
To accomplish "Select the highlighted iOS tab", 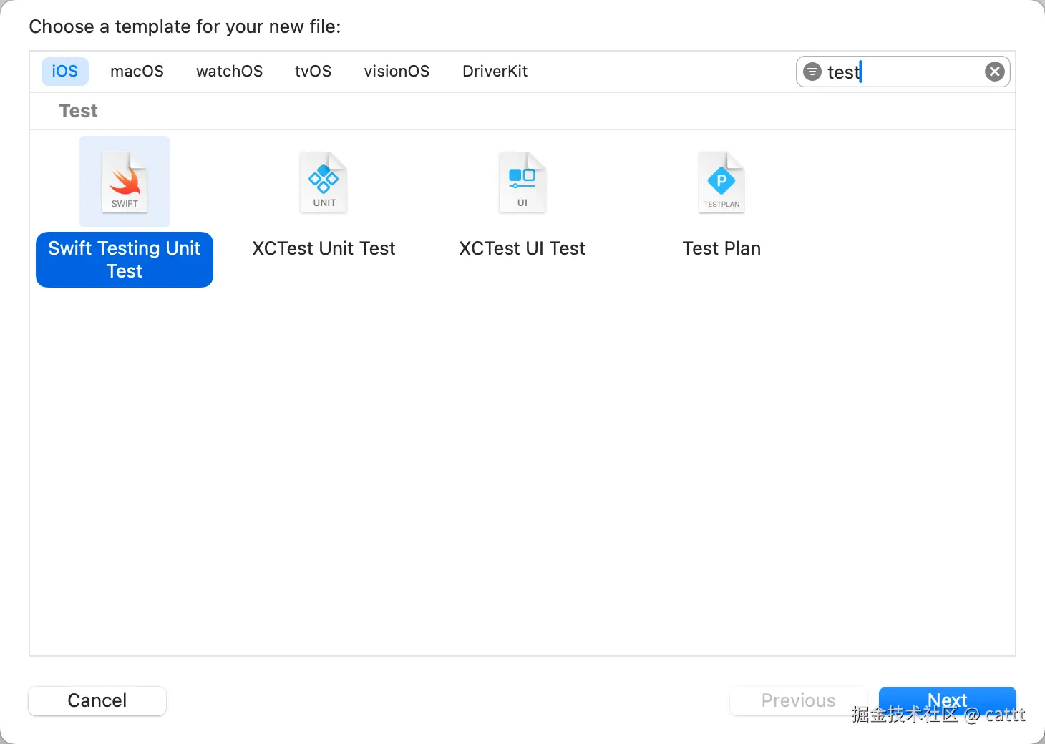I will (x=64, y=71).
